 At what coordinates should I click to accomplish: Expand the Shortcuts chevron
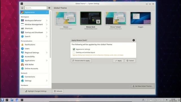tap(47, 28)
